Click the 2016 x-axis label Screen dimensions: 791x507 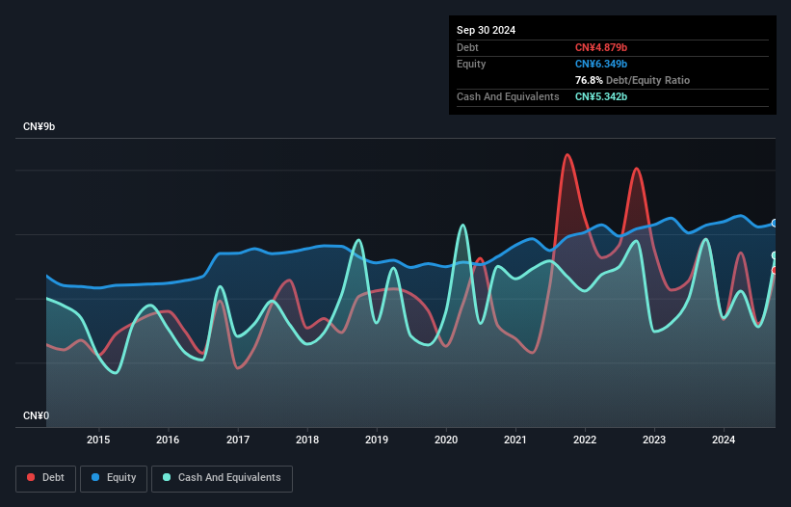[x=168, y=440]
